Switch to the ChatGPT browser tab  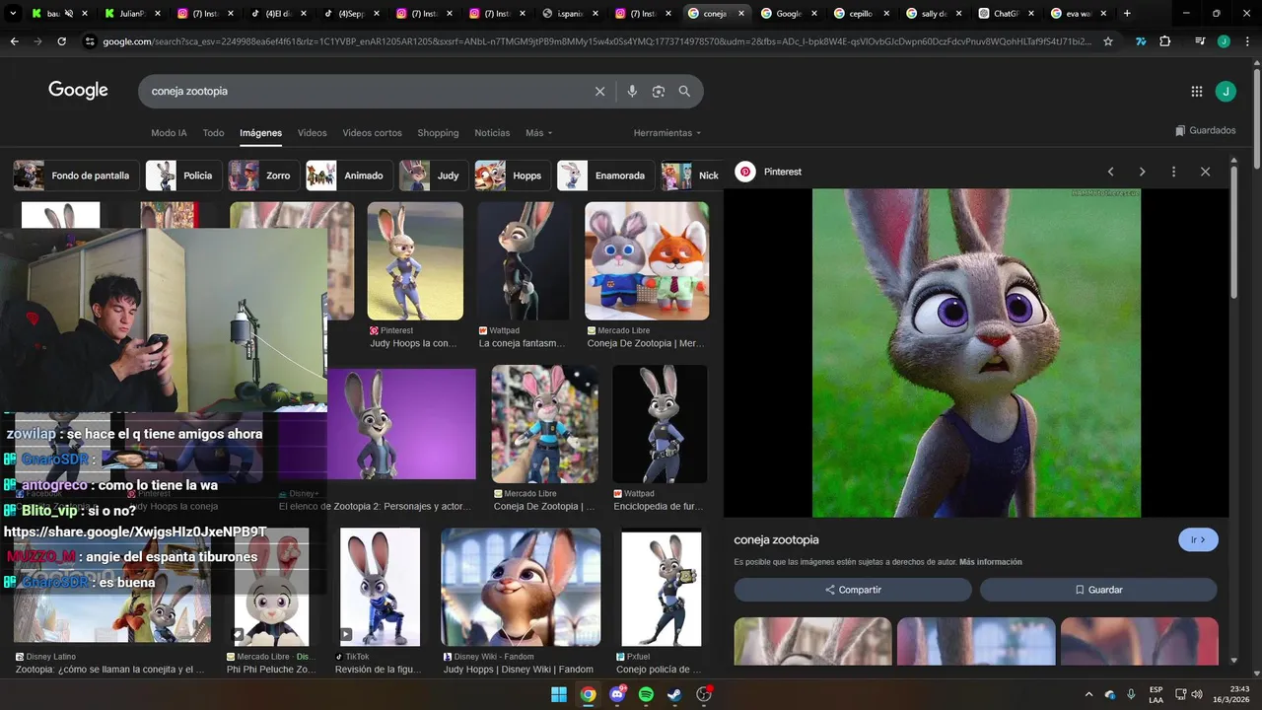point(1007,14)
